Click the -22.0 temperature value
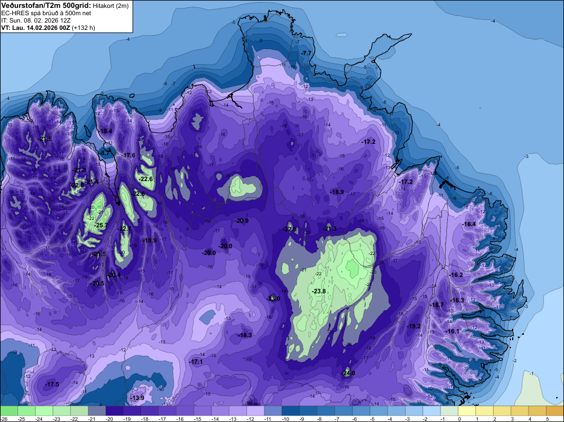The image size is (564, 422). [289, 229]
